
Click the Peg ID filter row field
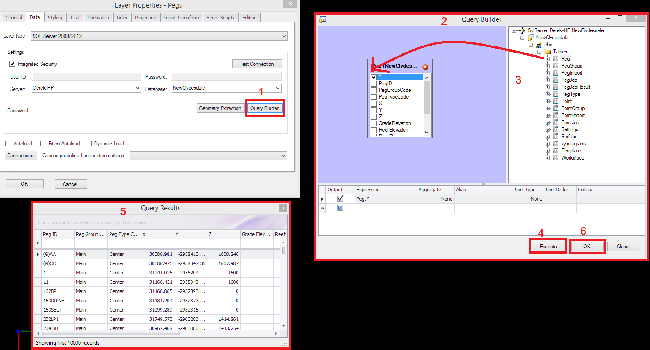point(57,244)
